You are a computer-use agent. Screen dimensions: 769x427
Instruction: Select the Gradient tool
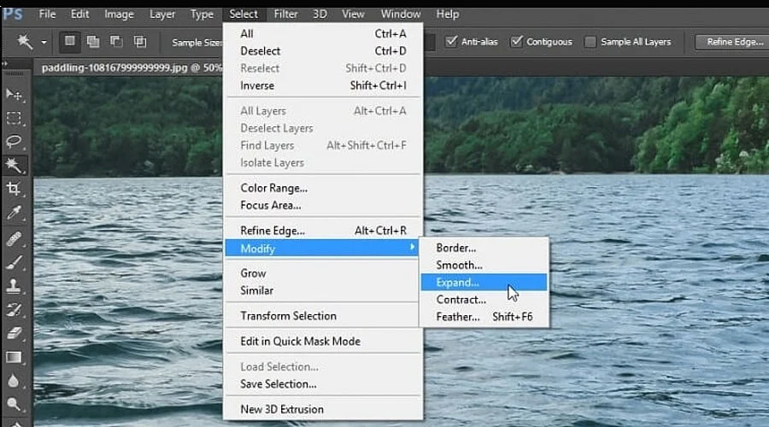[x=14, y=357]
